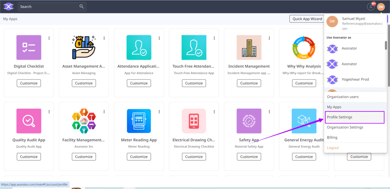Open the notifications bell icon
Viewport: 390px width, 189px height.
(x=371, y=6)
